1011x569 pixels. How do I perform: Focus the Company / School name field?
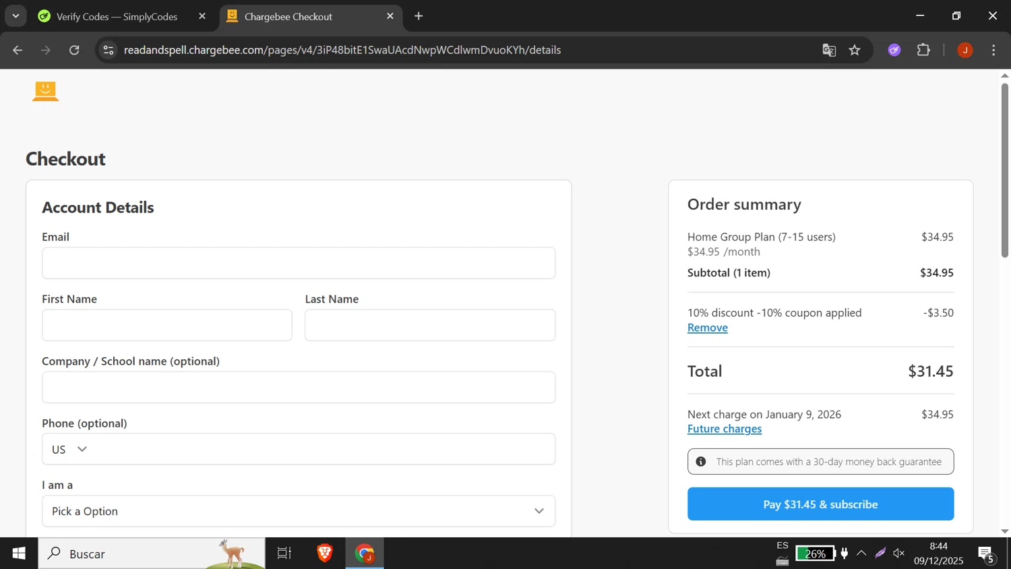tap(299, 388)
